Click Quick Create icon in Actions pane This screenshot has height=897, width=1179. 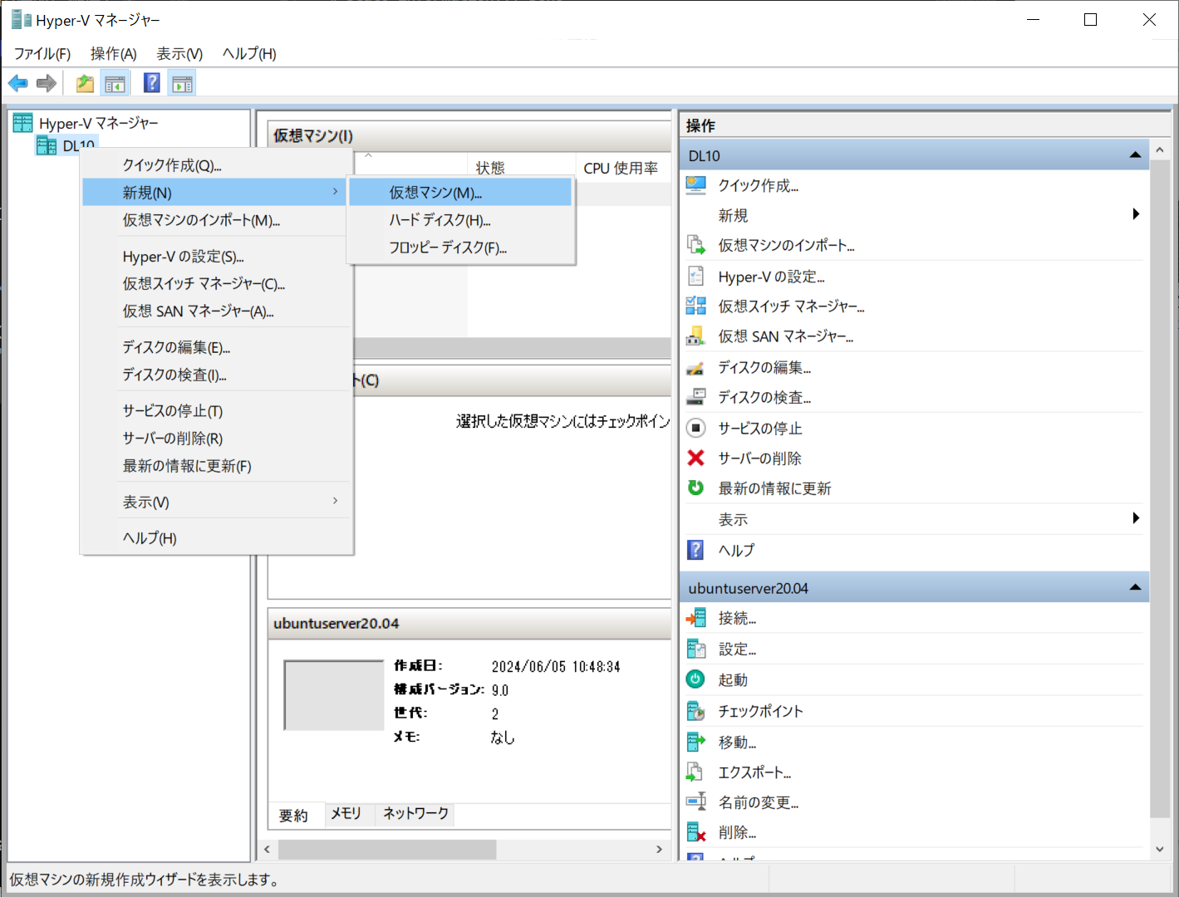tap(696, 185)
